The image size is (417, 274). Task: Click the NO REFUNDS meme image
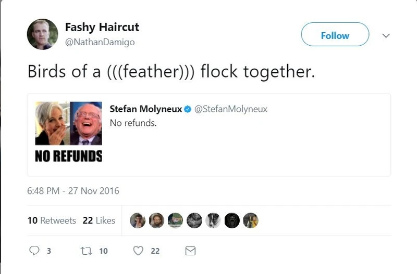click(x=68, y=132)
